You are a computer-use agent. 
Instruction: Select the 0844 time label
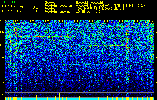pyautogui.click(x=61, y=21)
